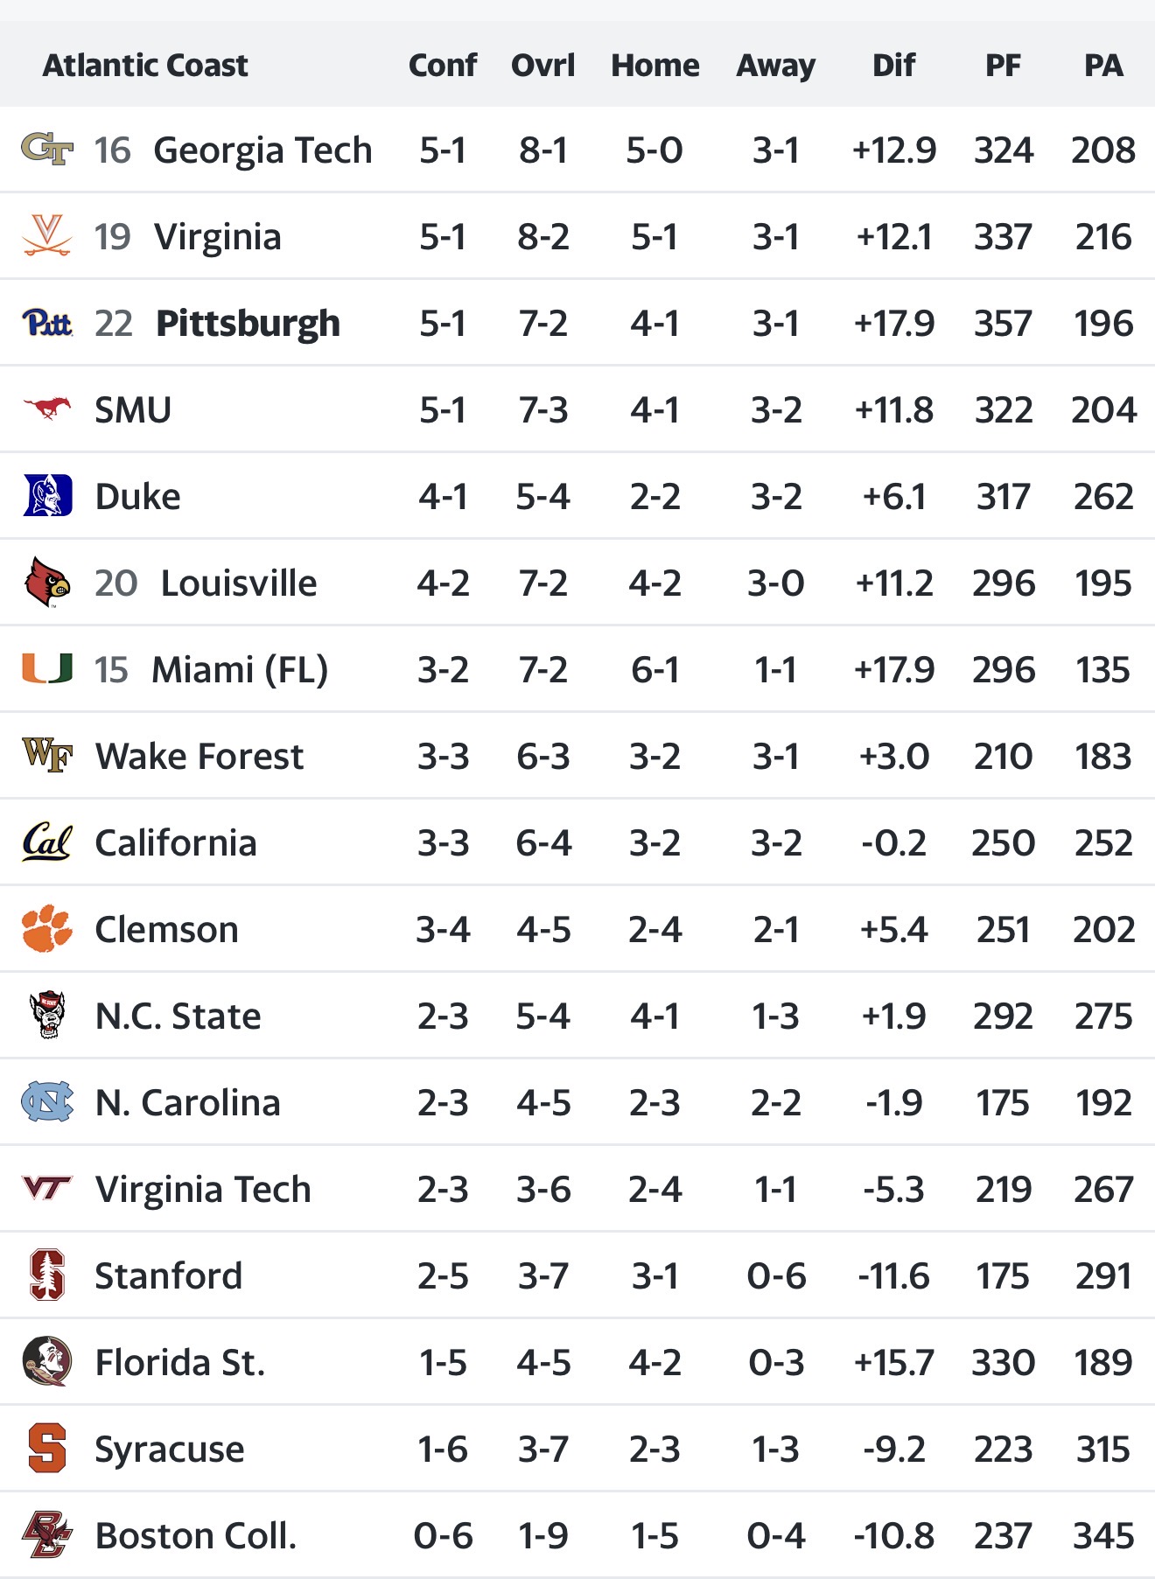Click the Atlantic Coast conference heading
Image resolution: width=1155 pixels, height=1579 pixels.
145,66
